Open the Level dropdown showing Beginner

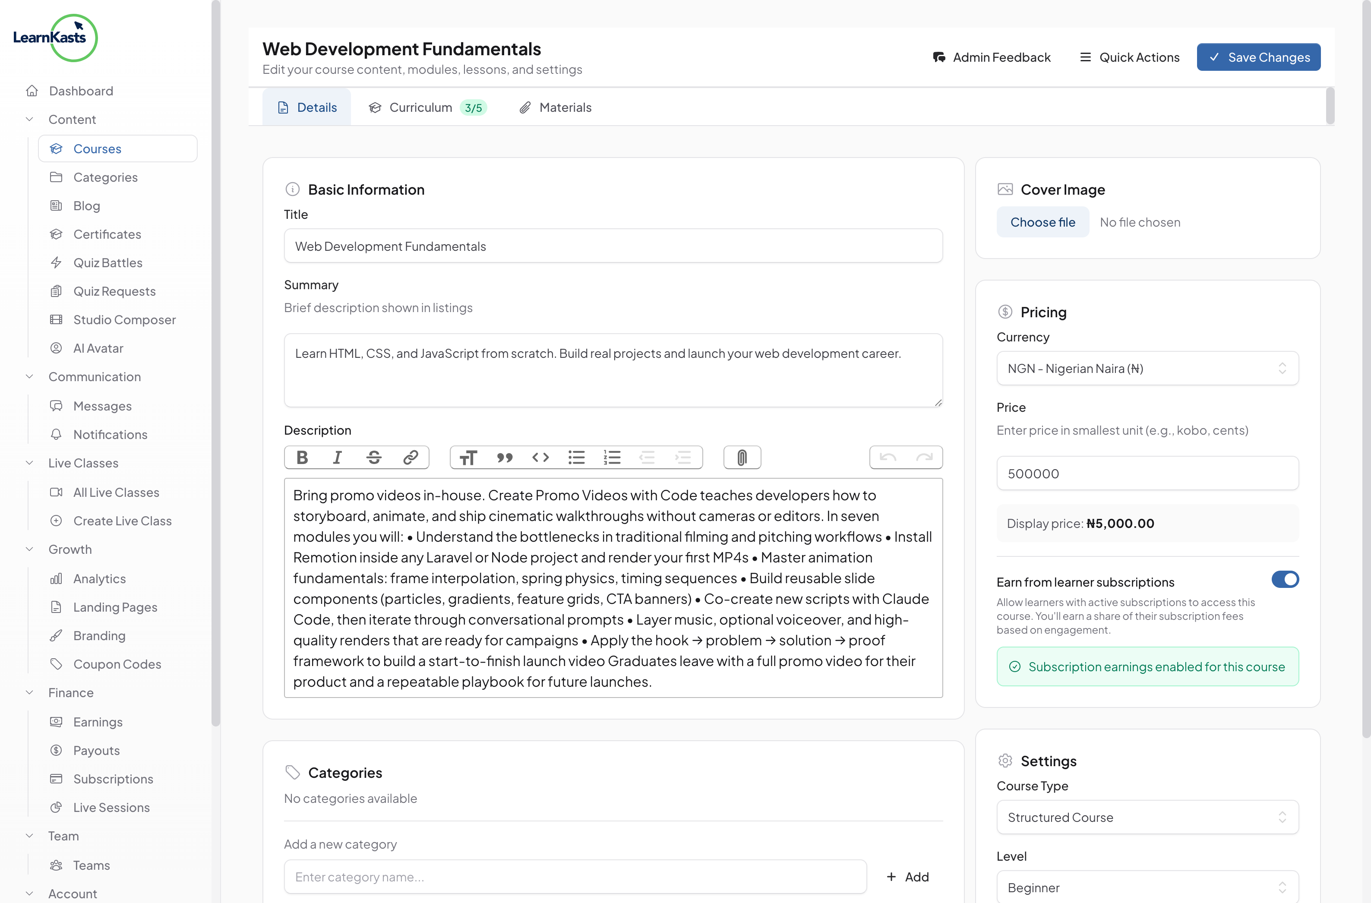[x=1147, y=887]
